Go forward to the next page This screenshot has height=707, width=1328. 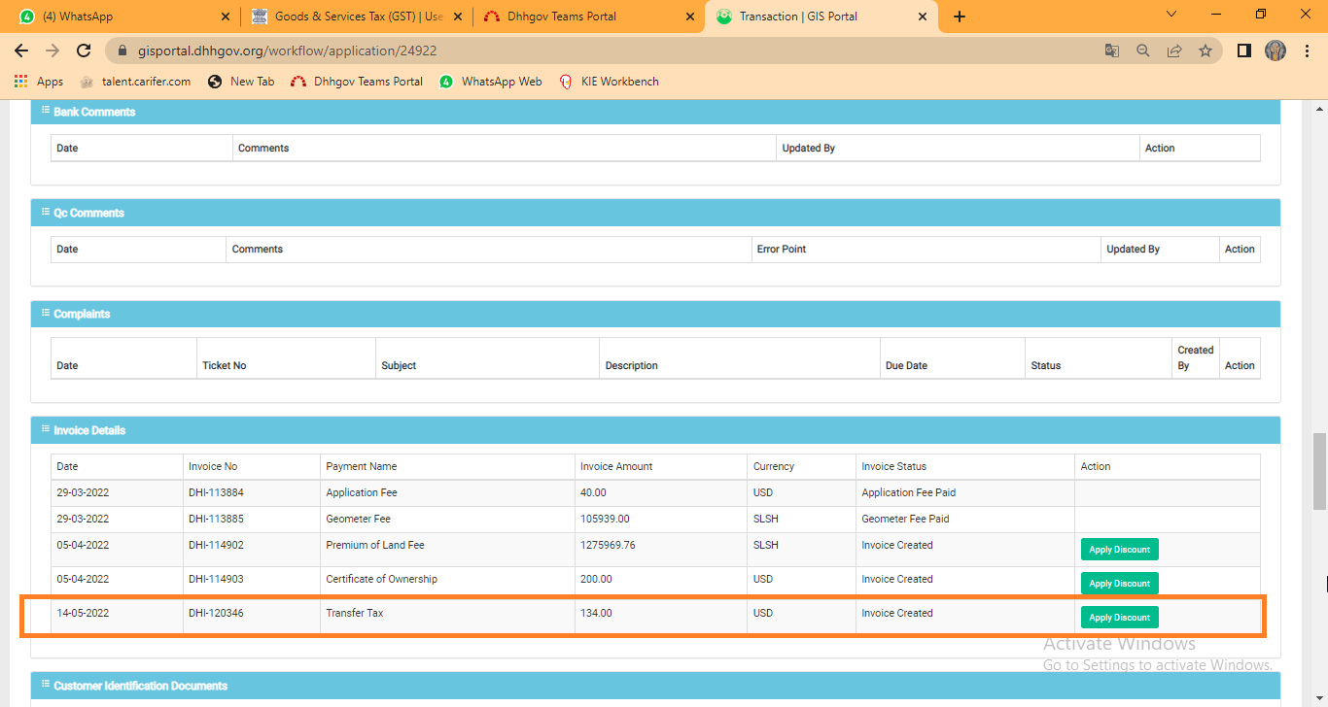(52, 50)
